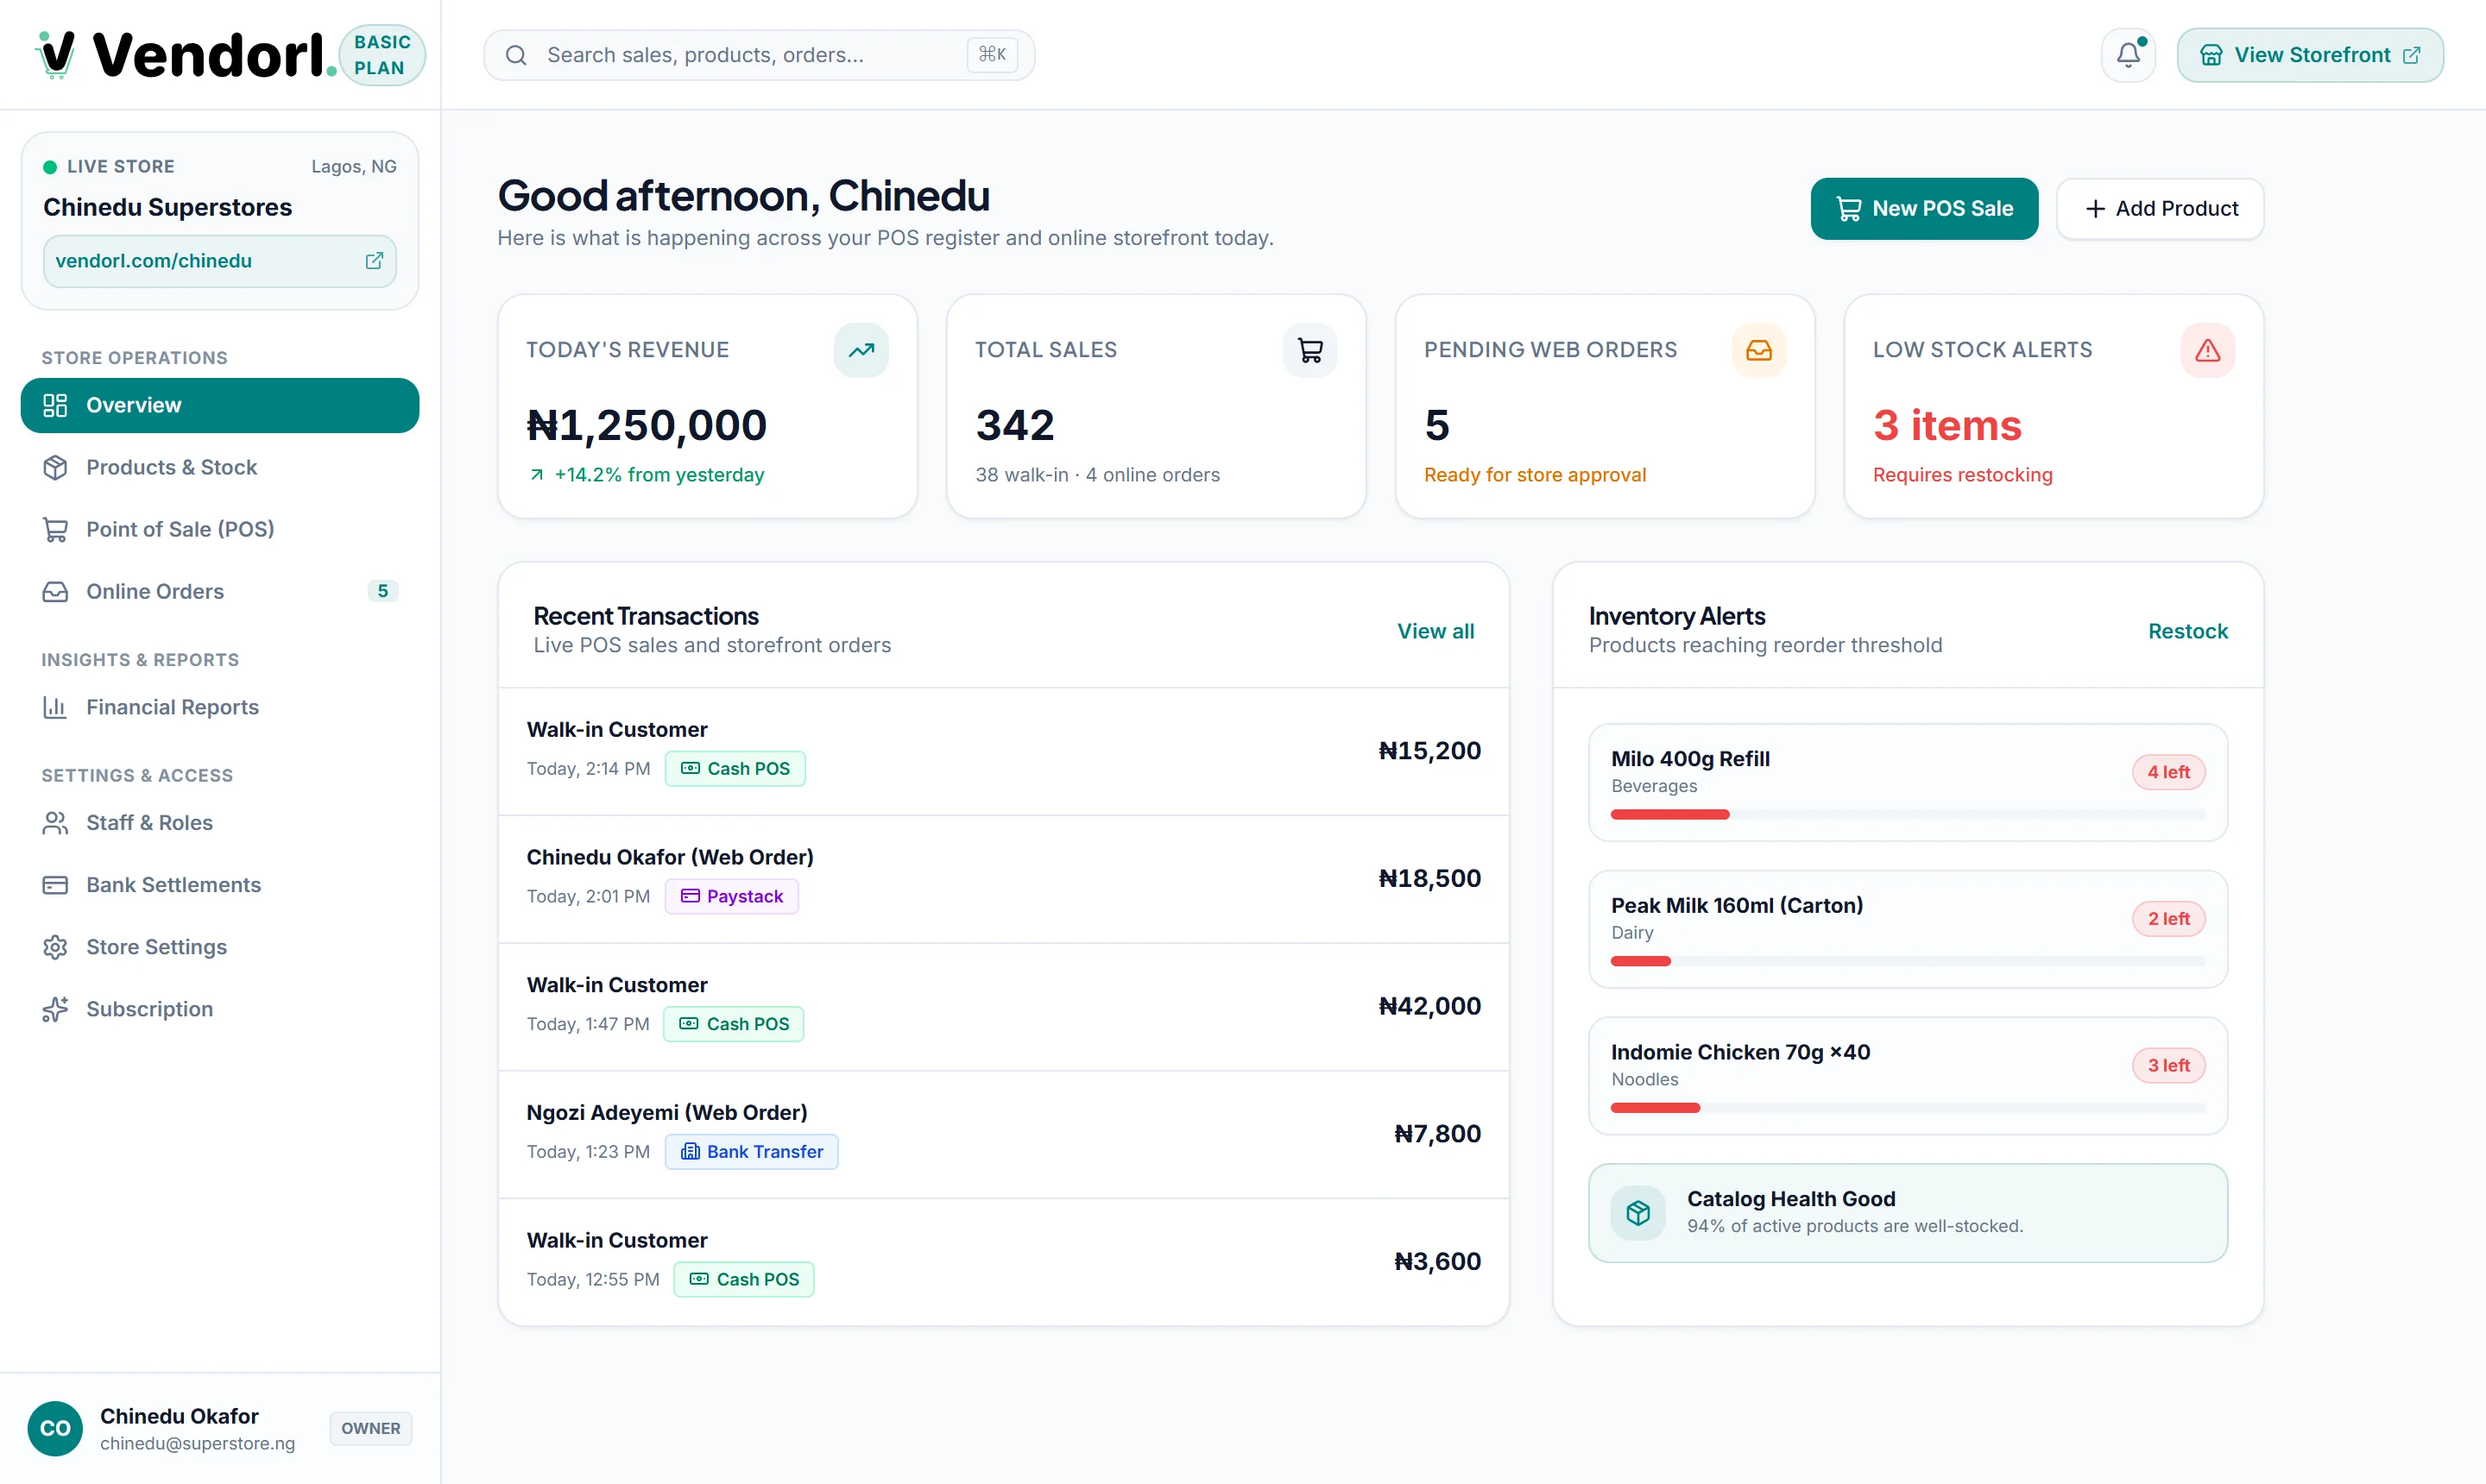Click the Bank Transfer tag on Ngozi's order

(x=751, y=1152)
